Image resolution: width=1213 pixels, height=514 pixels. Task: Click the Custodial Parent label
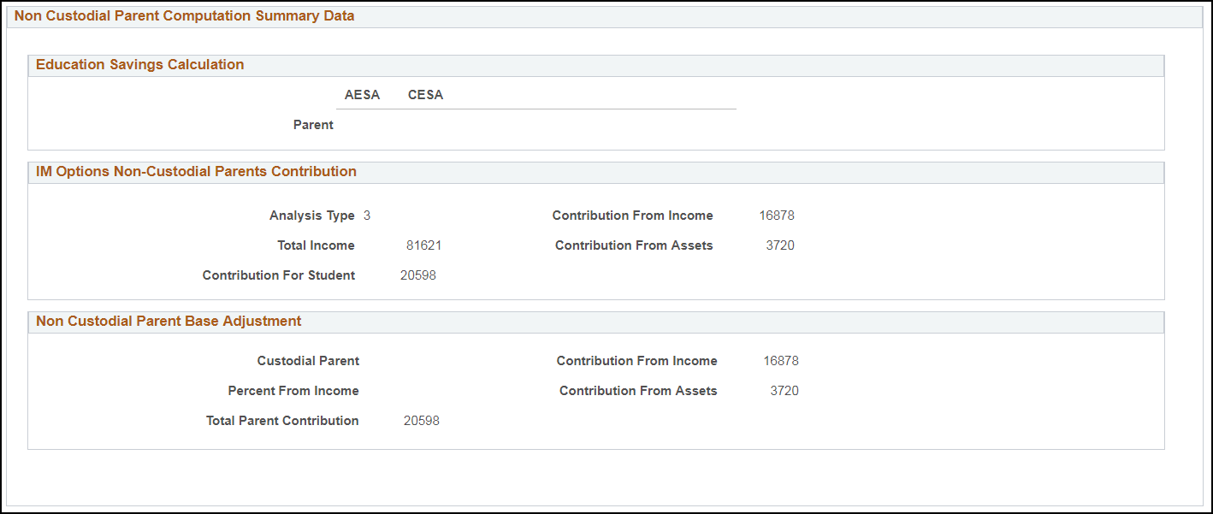(308, 361)
